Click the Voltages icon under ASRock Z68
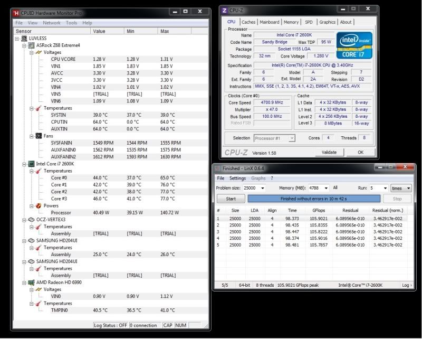The height and width of the screenshot is (339, 422). (39, 52)
